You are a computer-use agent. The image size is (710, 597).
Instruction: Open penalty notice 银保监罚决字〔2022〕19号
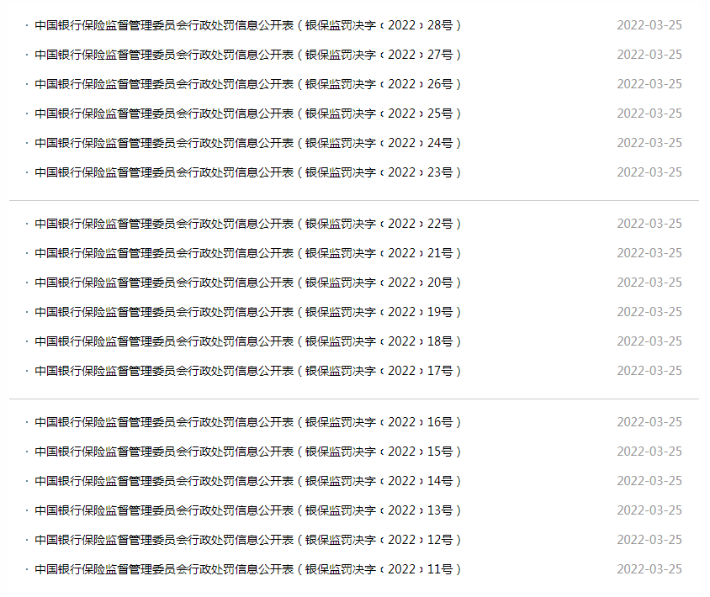click(x=247, y=312)
